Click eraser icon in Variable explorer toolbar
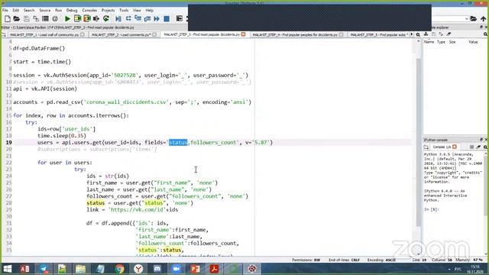This screenshot has width=489, height=275. [449, 34]
